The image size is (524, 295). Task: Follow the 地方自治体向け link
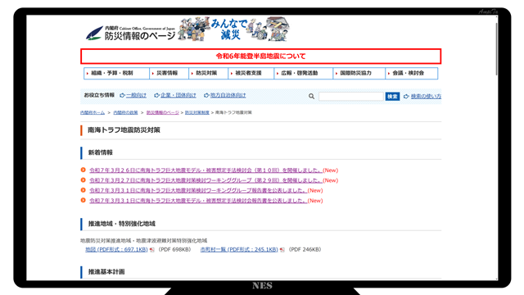pos(225,95)
